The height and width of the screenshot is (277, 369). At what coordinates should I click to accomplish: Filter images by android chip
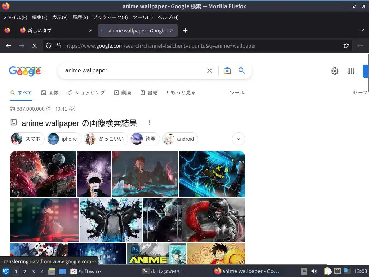click(180, 139)
